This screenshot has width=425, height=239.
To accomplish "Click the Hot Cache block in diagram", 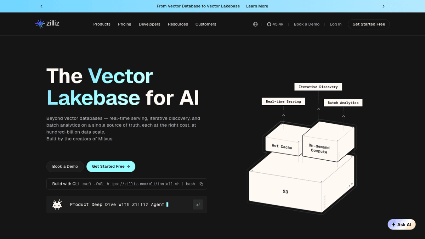I will pos(282,146).
